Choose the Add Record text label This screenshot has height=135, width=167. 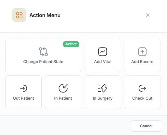(142, 62)
